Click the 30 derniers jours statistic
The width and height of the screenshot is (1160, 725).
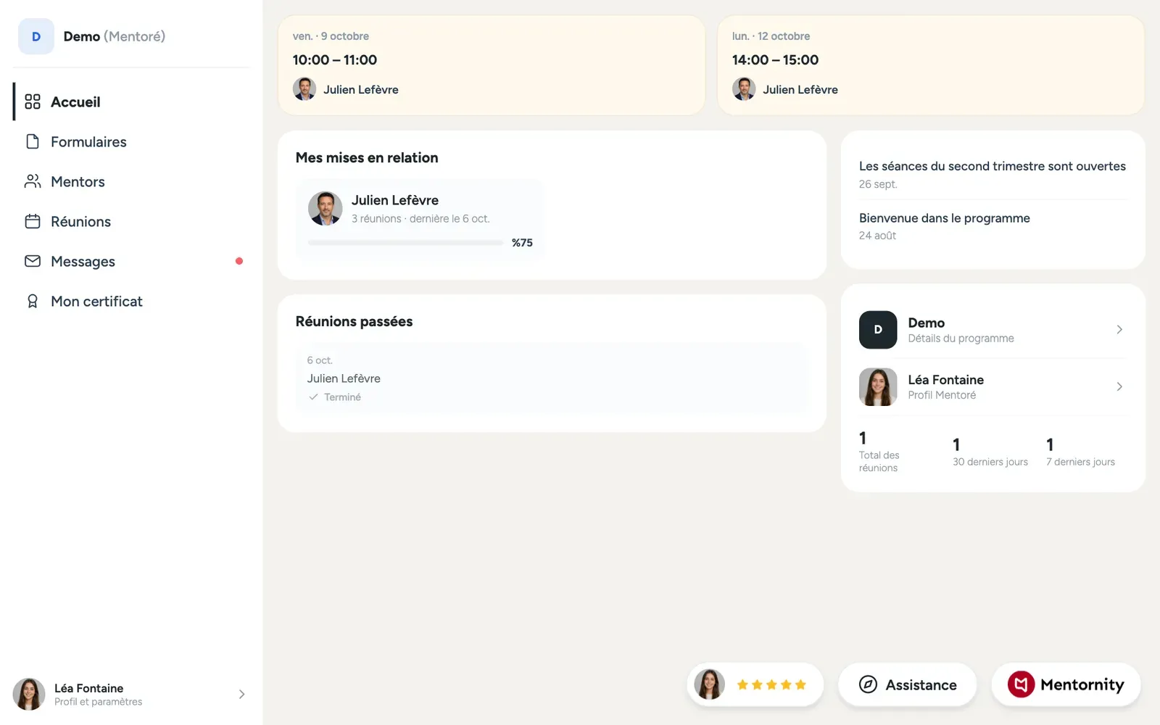coord(990,452)
